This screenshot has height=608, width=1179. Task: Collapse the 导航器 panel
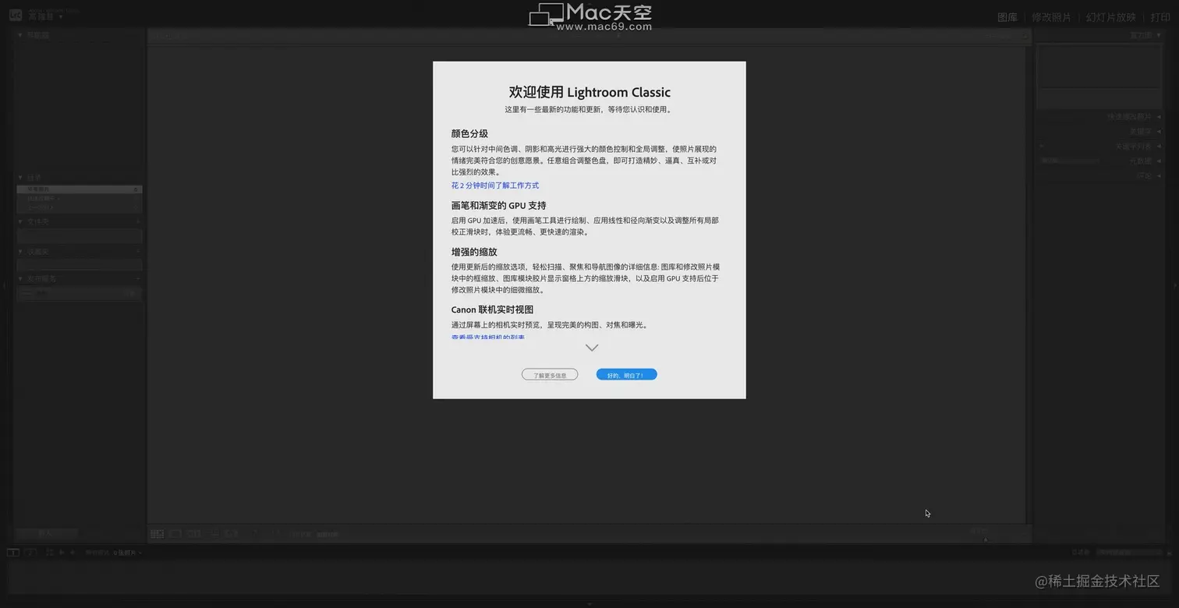20,35
